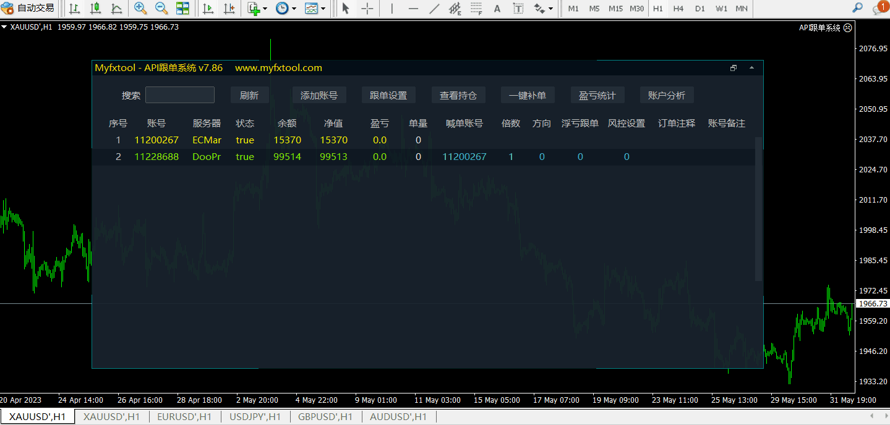
Task: Toggle the 自动交易 auto trading button
Action: click(x=28, y=9)
